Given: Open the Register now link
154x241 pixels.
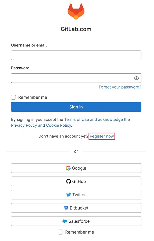Looking at the screenshot, I should (102, 136).
